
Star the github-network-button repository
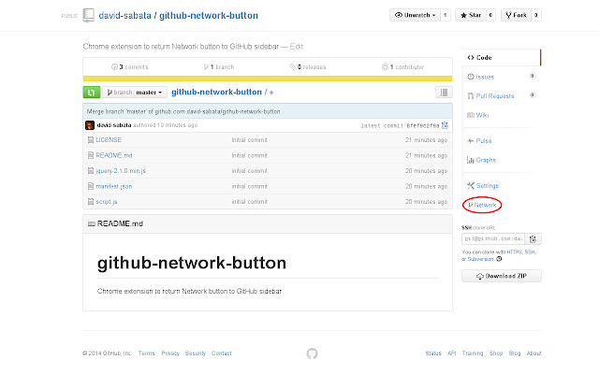471,15
